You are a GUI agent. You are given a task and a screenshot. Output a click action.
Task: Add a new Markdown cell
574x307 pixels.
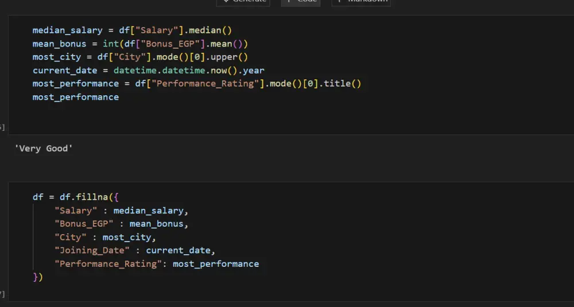(x=361, y=2)
